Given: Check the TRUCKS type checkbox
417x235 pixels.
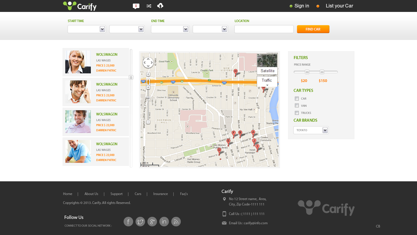Looking at the screenshot, I should tap(297, 113).
